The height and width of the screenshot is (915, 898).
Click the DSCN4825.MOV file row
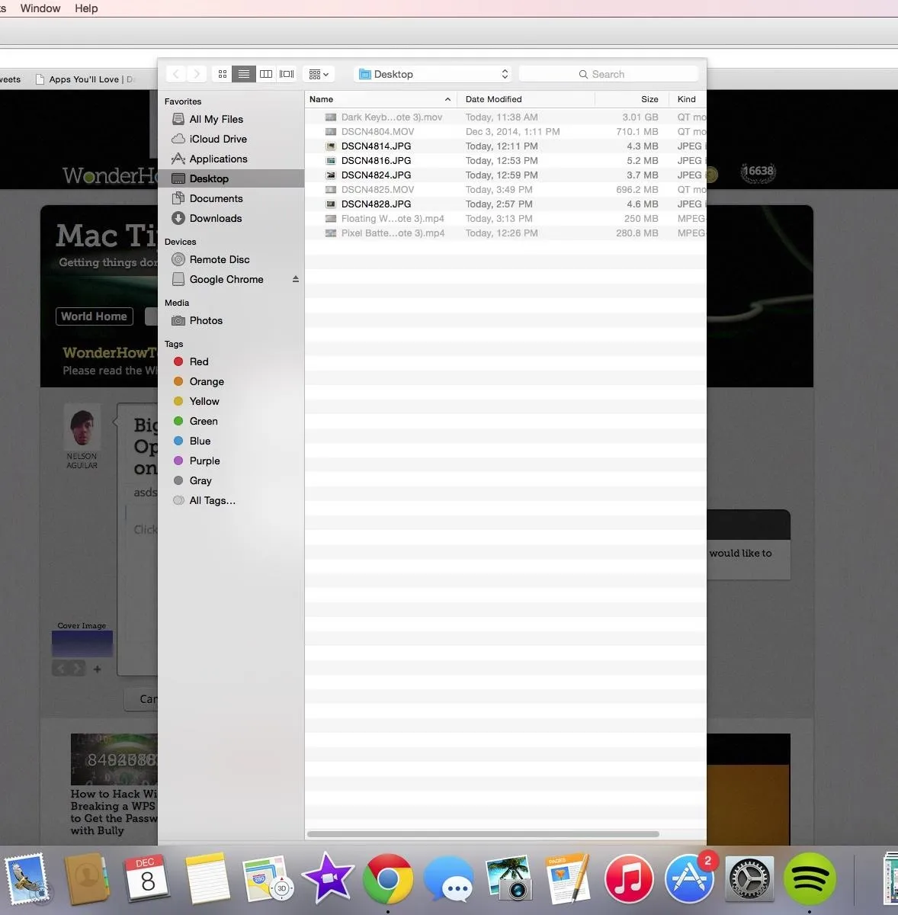click(505, 190)
